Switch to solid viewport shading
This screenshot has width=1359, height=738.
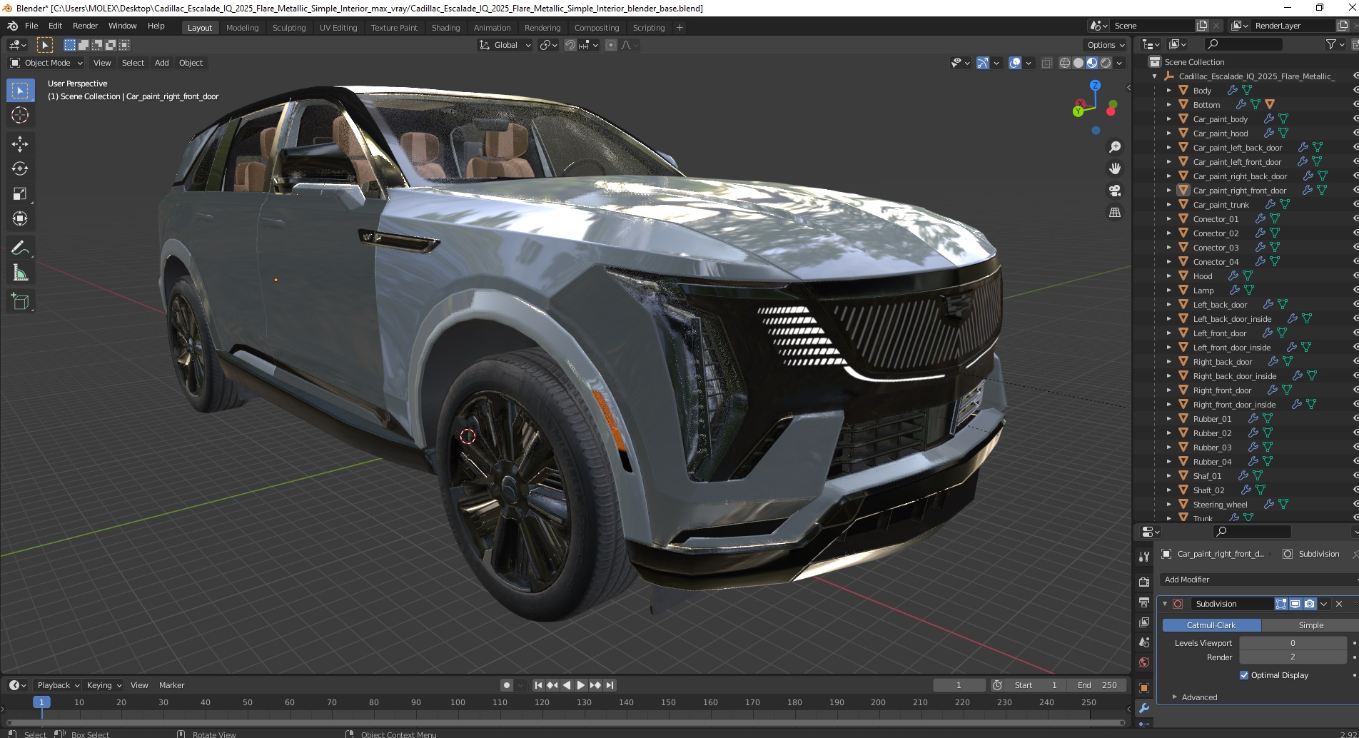(1078, 63)
